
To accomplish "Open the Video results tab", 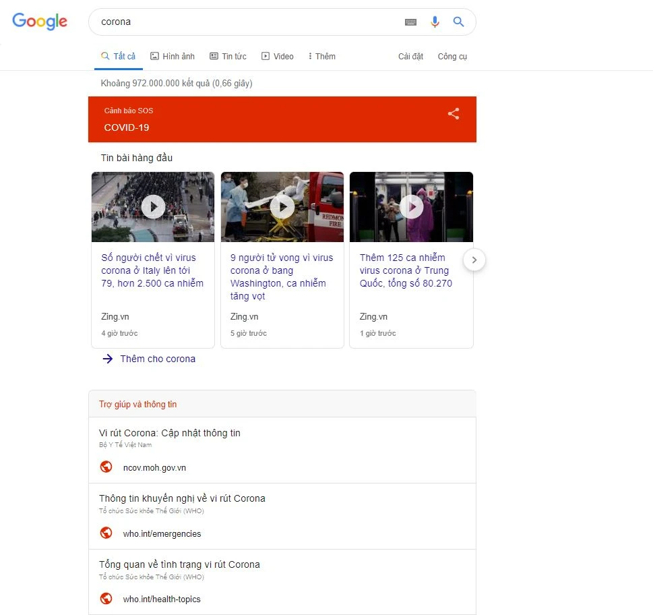I will (x=278, y=57).
